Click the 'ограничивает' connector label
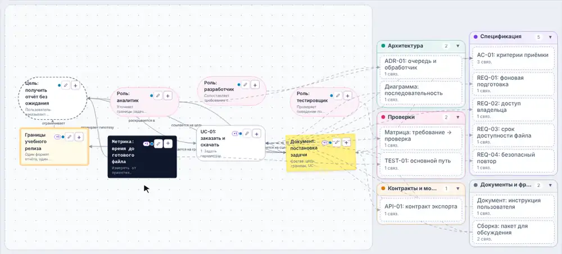 pos(53,123)
